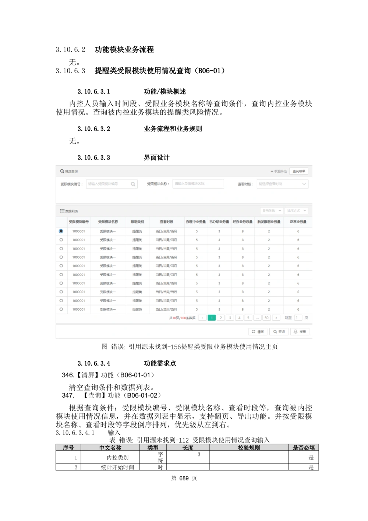The image size is (368, 521).
Task: Click the 清屏 refresh button
Action: coord(258,332)
